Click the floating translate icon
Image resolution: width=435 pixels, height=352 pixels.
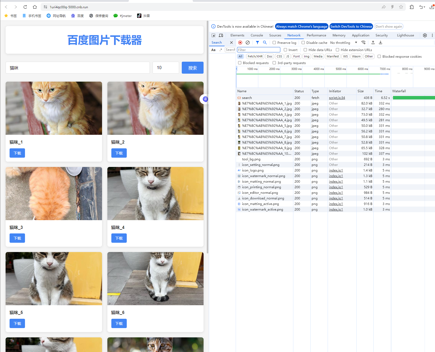(x=205, y=99)
